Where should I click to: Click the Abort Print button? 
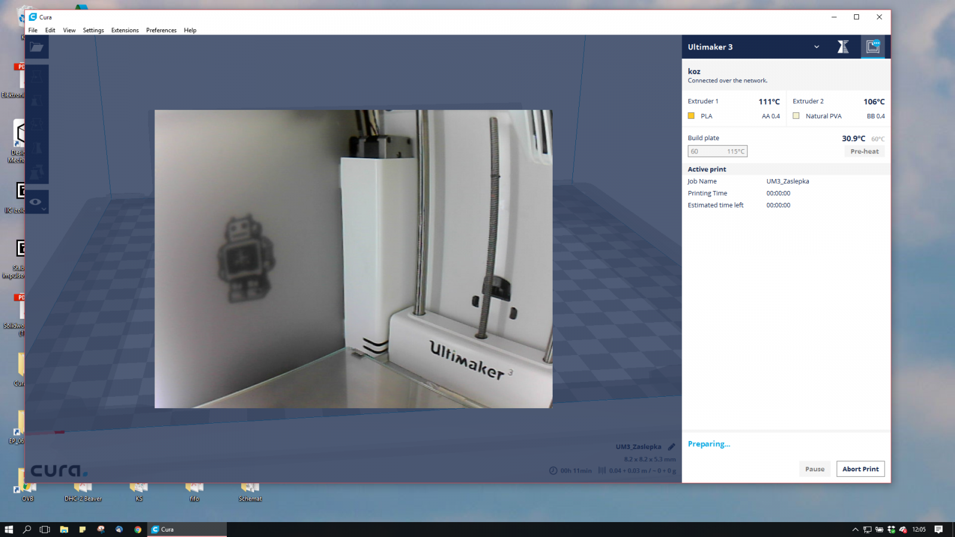[860, 469]
